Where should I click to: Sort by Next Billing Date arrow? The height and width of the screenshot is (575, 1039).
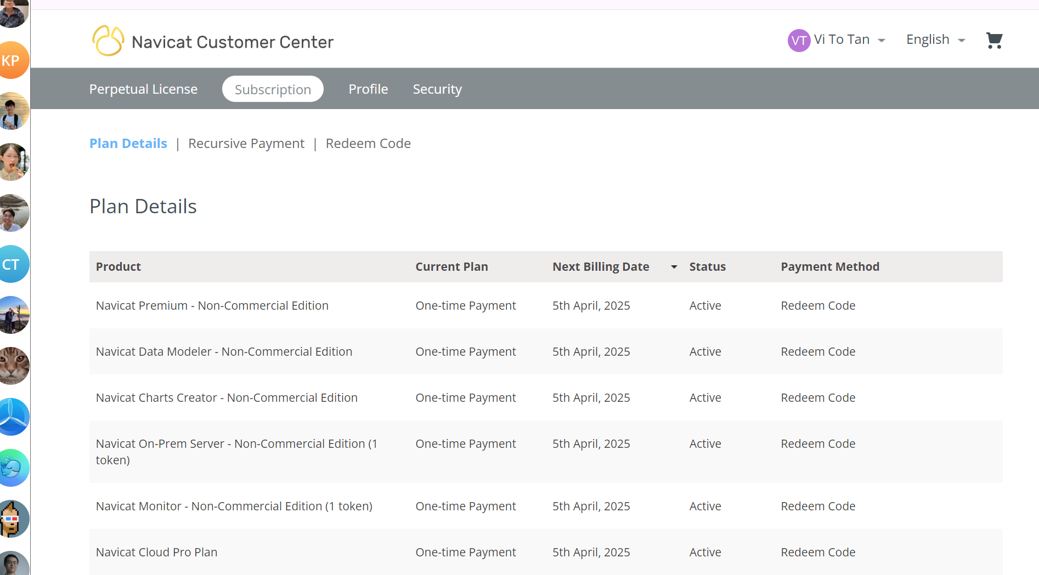coord(674,267)
